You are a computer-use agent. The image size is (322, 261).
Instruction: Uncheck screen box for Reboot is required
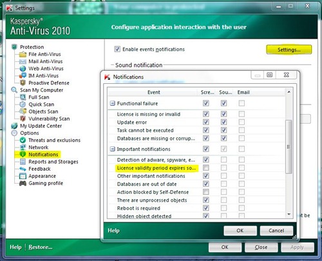(206, 208)
